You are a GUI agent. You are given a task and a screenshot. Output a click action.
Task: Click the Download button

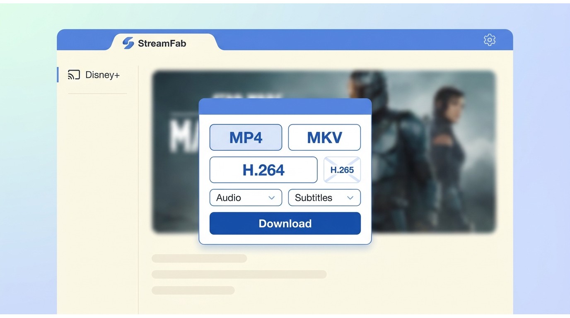click(x=285, y=224)
